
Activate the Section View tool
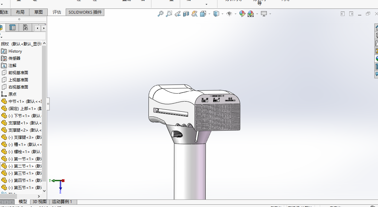(x=186, y=14)
